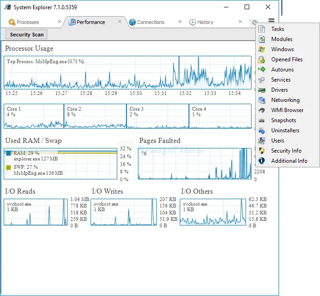
Task: Click the Users icon
Action: tap(262, 141)
